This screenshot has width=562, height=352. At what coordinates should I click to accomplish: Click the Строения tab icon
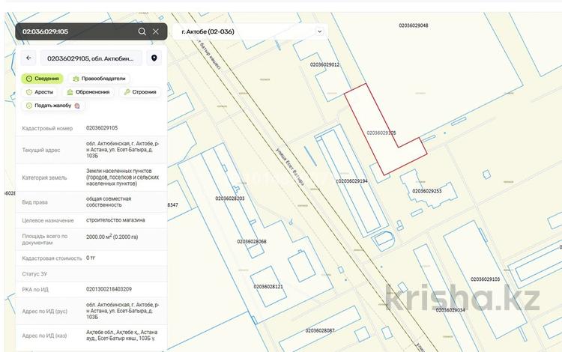click(x=127, y=92)
